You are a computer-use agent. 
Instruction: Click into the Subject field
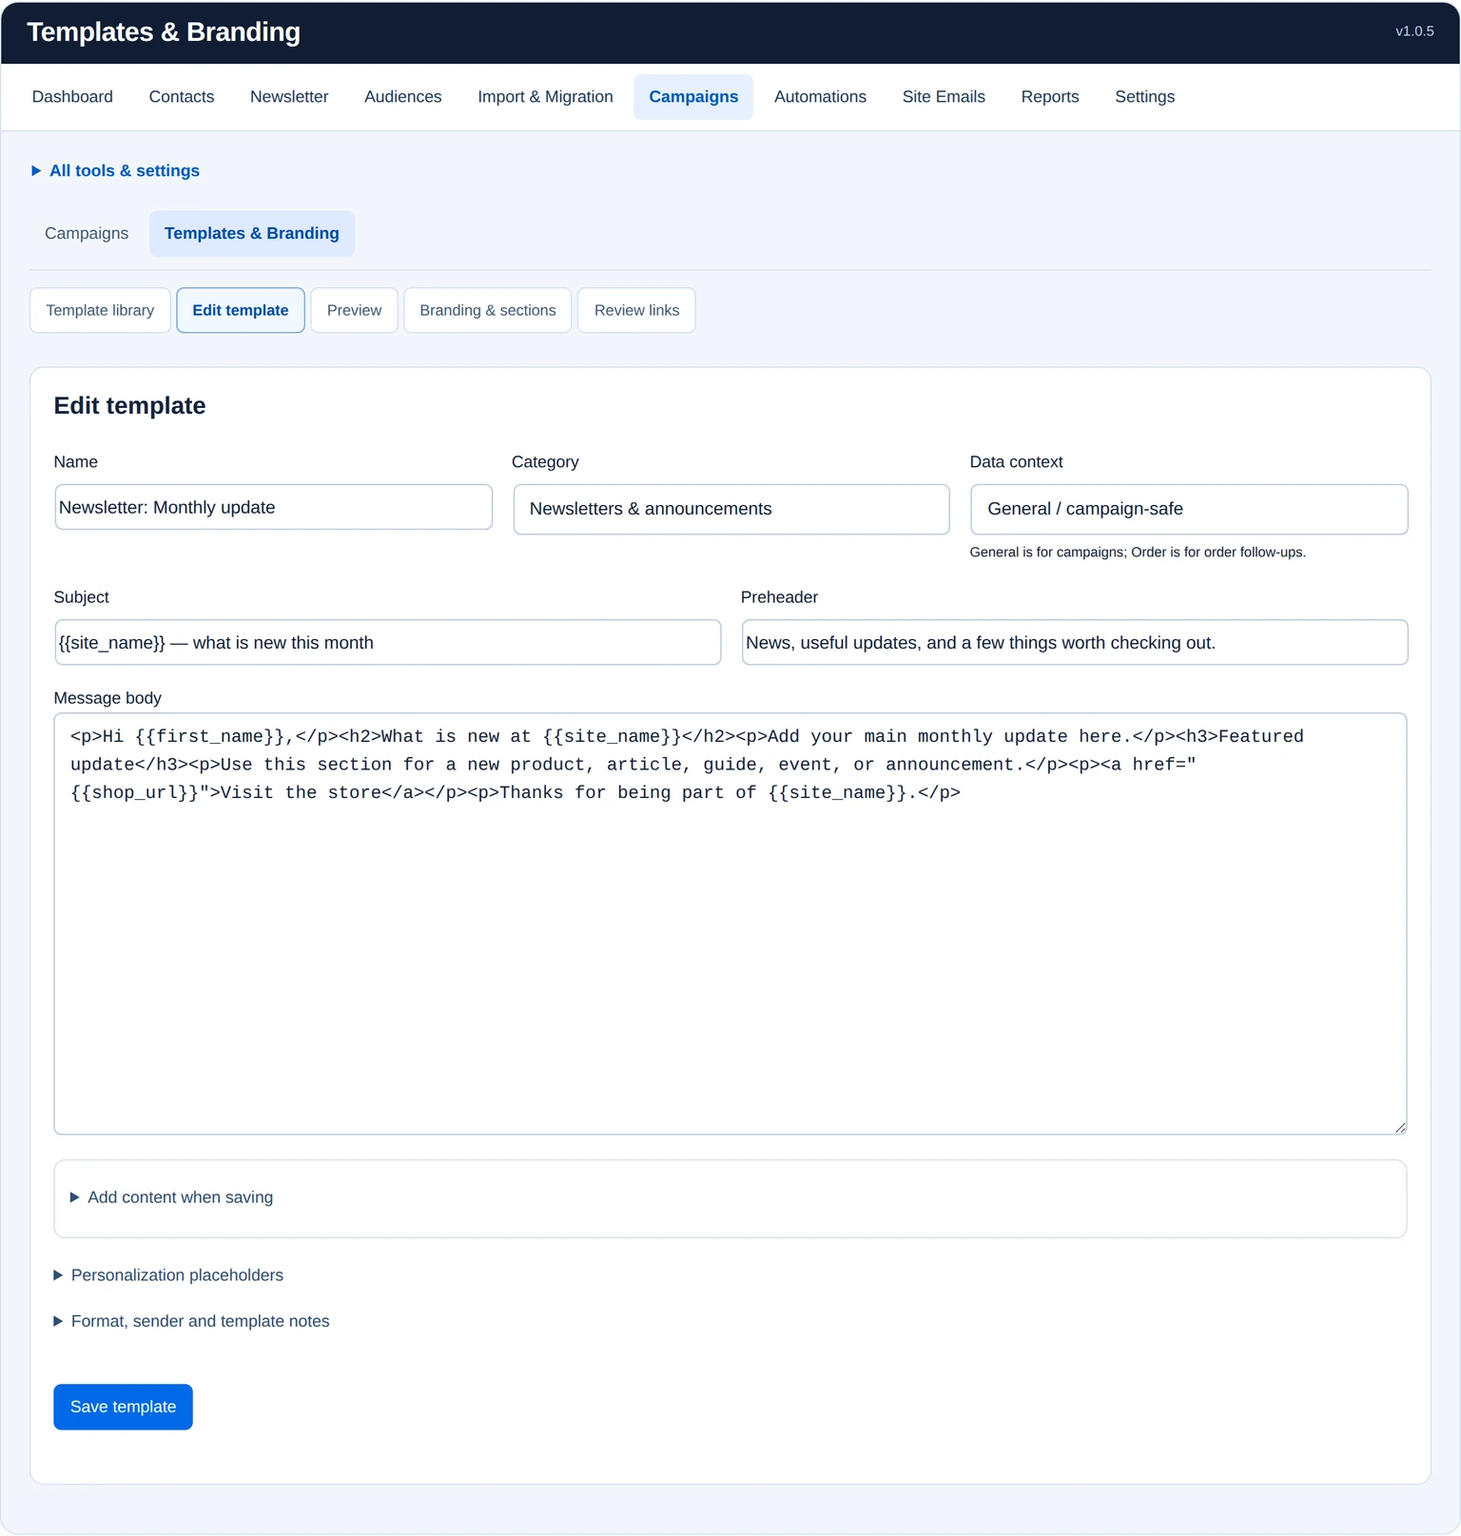point(388,643)
